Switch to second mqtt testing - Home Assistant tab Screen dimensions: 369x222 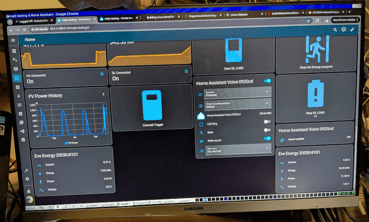click(119, 18)
